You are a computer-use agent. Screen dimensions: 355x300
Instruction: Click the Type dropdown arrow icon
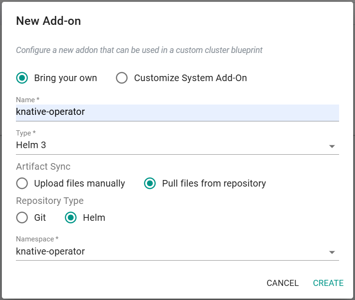coord(332,146)
